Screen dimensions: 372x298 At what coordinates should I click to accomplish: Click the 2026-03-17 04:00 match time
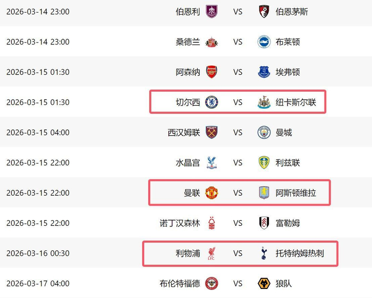pyautogui.click(x=38, y=284)
